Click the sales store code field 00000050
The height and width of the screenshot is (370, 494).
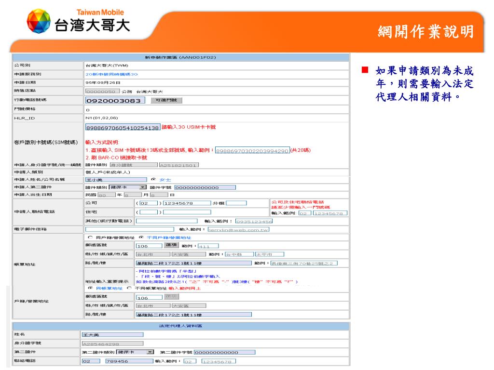102,91
